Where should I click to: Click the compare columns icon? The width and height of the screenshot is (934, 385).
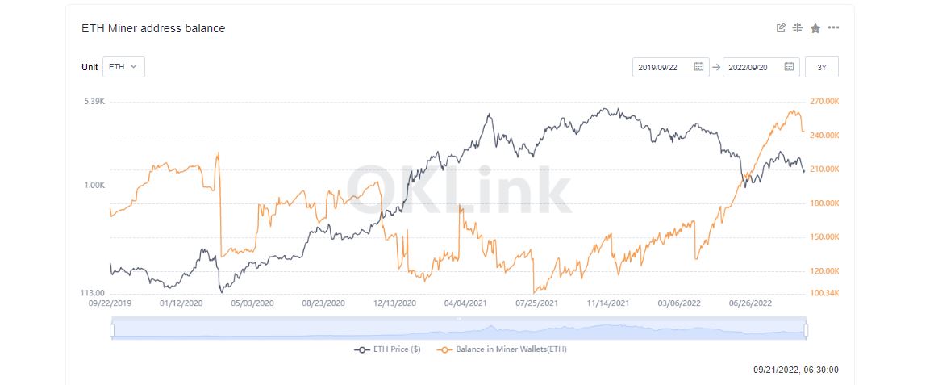tap(798, 28)
